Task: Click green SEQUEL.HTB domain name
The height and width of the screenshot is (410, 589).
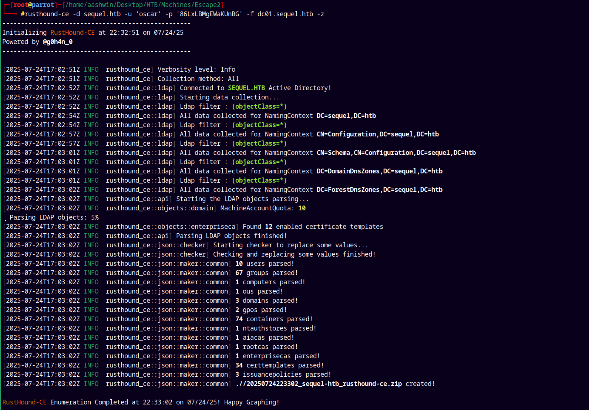Action: [x=246, y=88]
